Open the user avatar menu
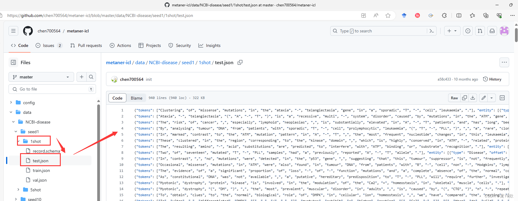 (504, 31)
